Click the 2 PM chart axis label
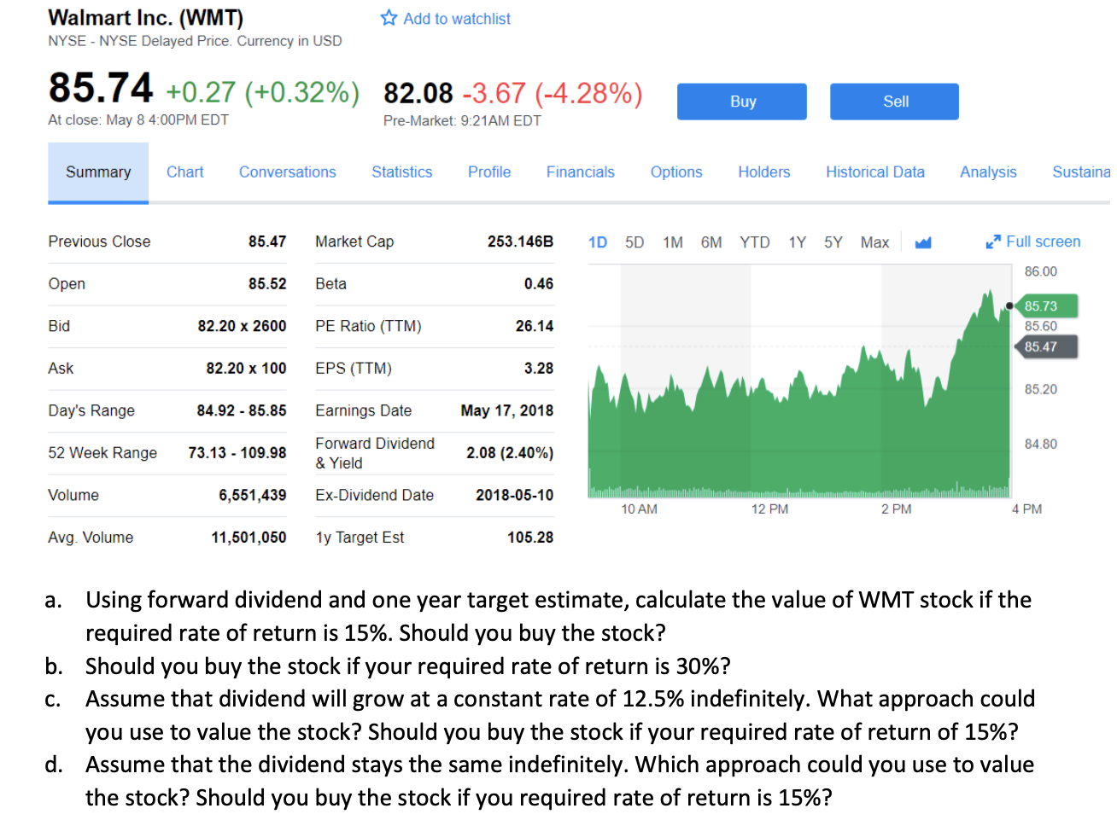1117x820 pixels. pyautogui.click(x=896, y=509)
